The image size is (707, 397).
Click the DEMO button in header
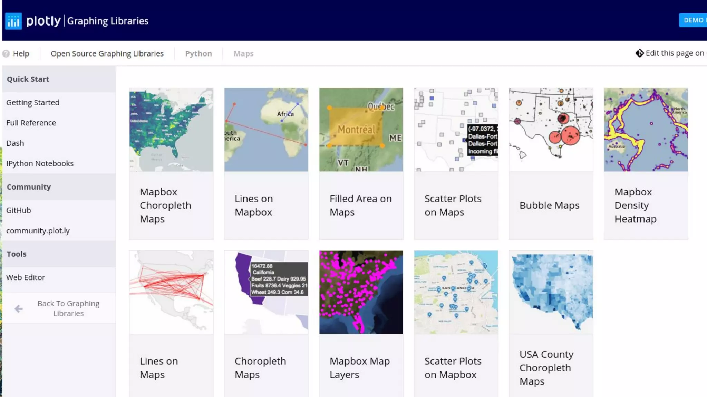693,20
